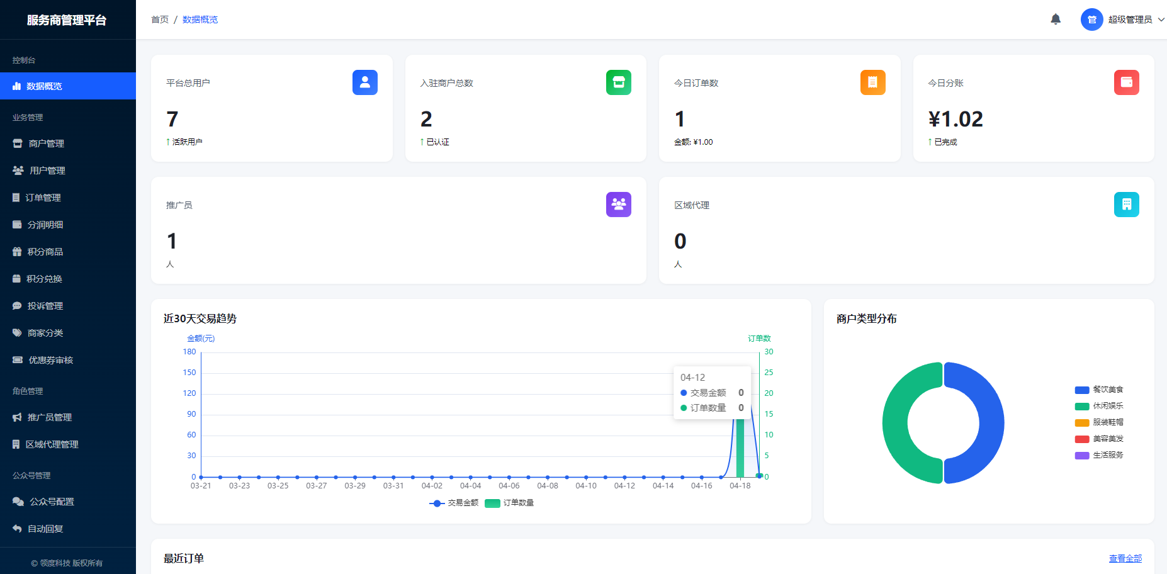This screenshot has height=574, width=1167.
Task: Open the 积分商品 menu item
Action: [x=68, y=252]
